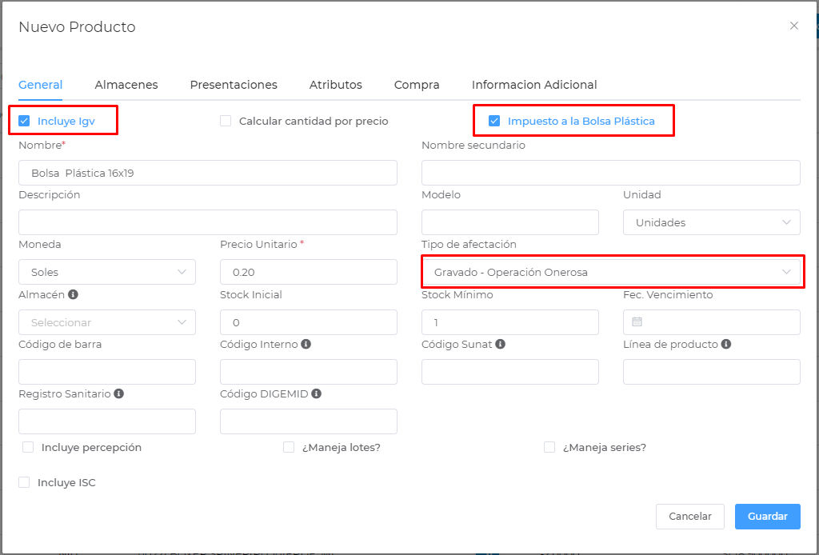Viewport: 819px width, 555px height.
Task: Uncheck Impuesto a la Bolsa Plástica
Action: tap(494, 121)
